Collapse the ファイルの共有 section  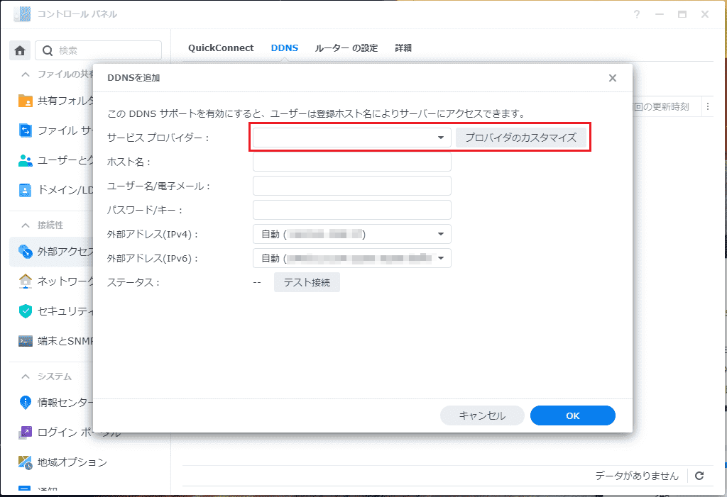[26, 74]
